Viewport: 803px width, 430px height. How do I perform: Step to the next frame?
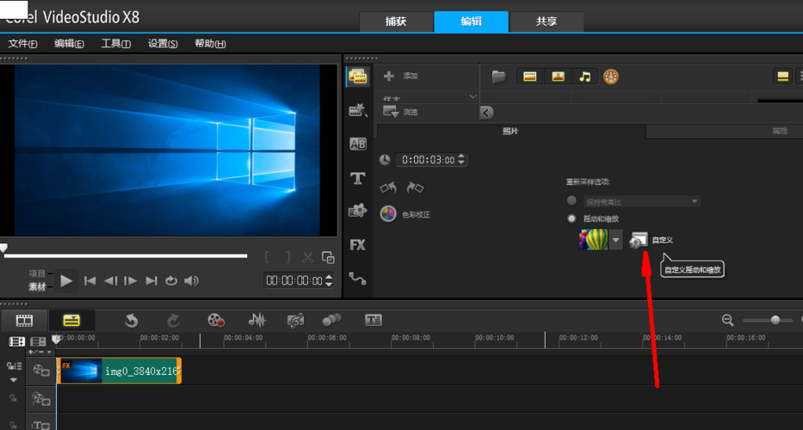[131, 280]
